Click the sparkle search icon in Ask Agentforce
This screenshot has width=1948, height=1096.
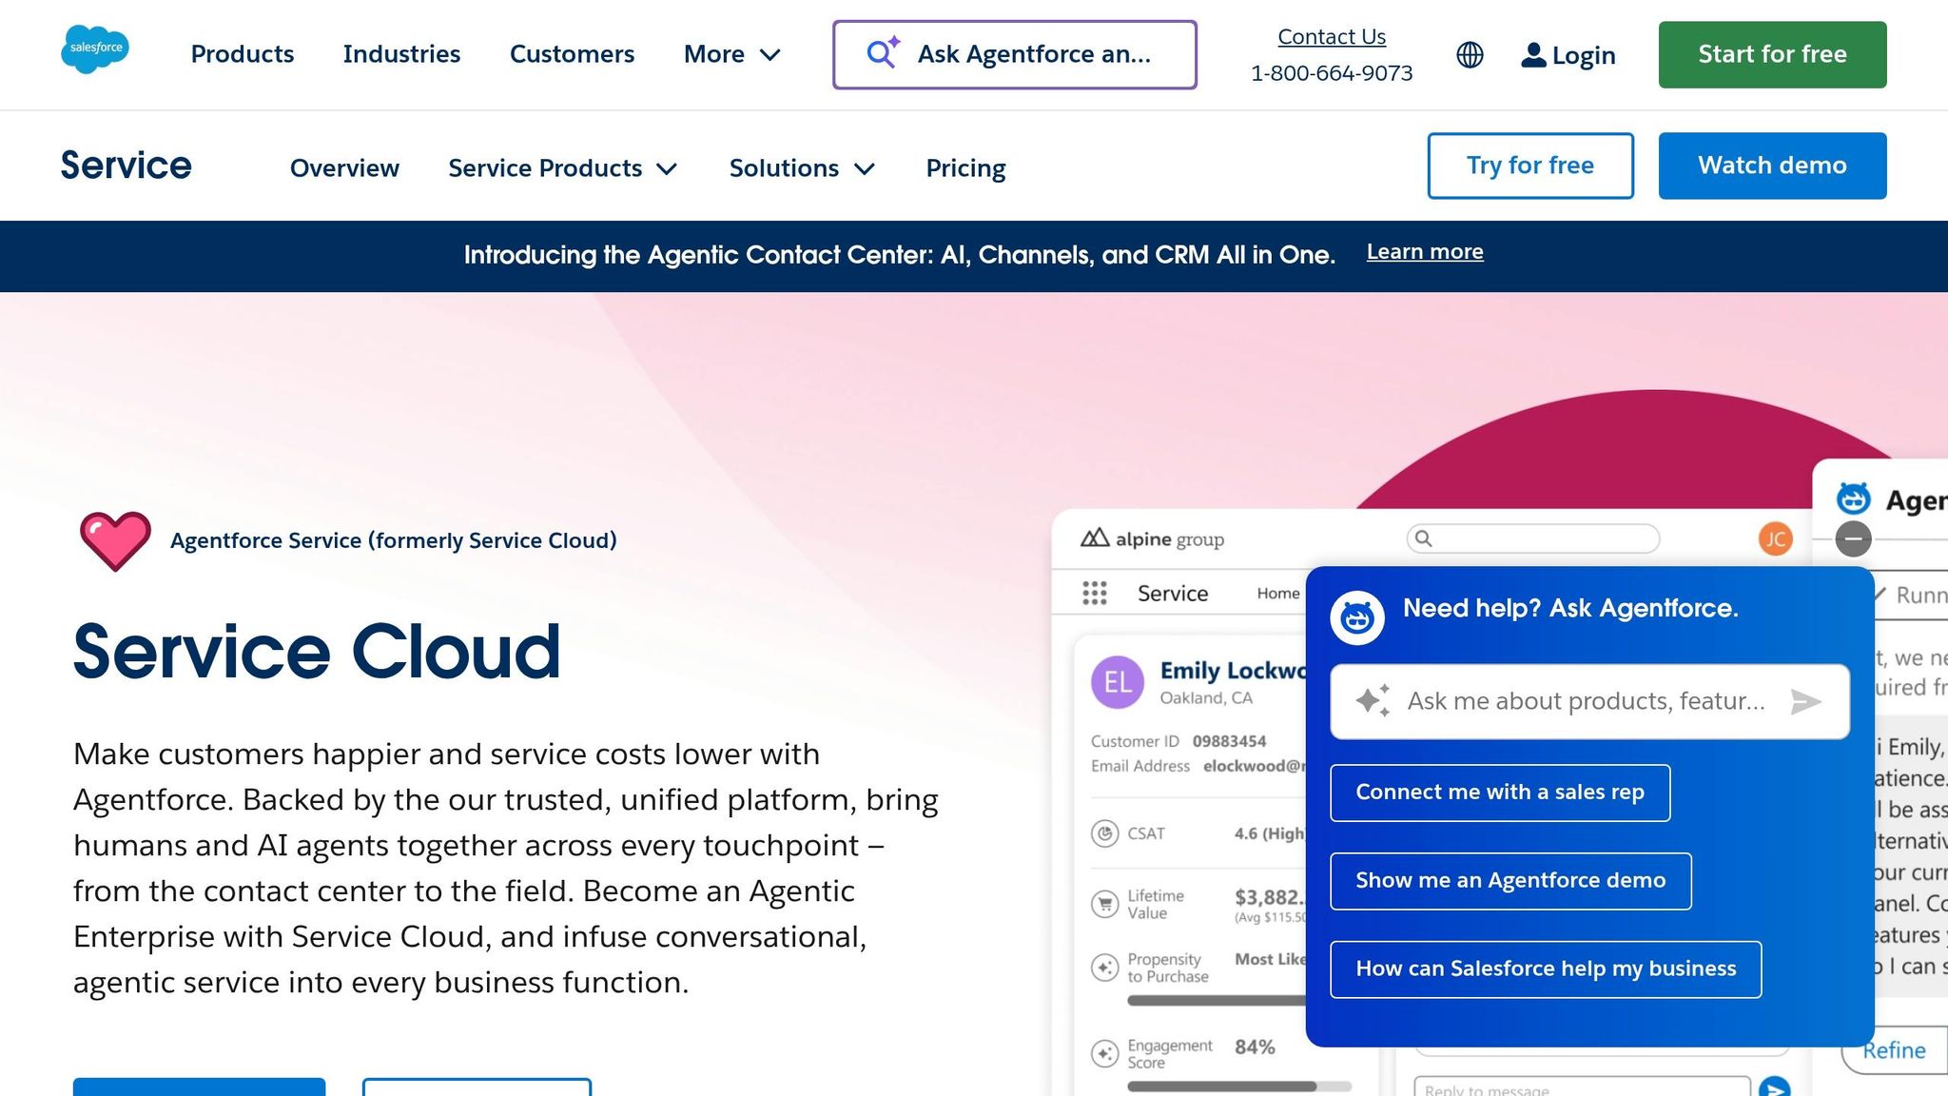883,53
